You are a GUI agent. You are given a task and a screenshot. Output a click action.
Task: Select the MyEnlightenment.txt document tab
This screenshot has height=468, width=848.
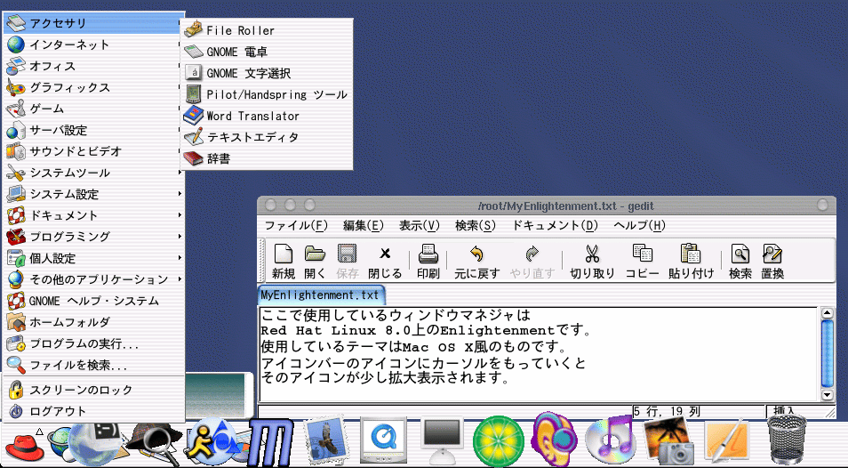coord(321,295)
